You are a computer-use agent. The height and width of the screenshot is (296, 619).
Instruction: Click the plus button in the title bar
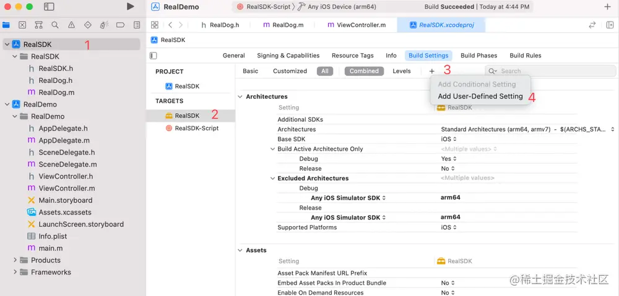coord(608,7)
